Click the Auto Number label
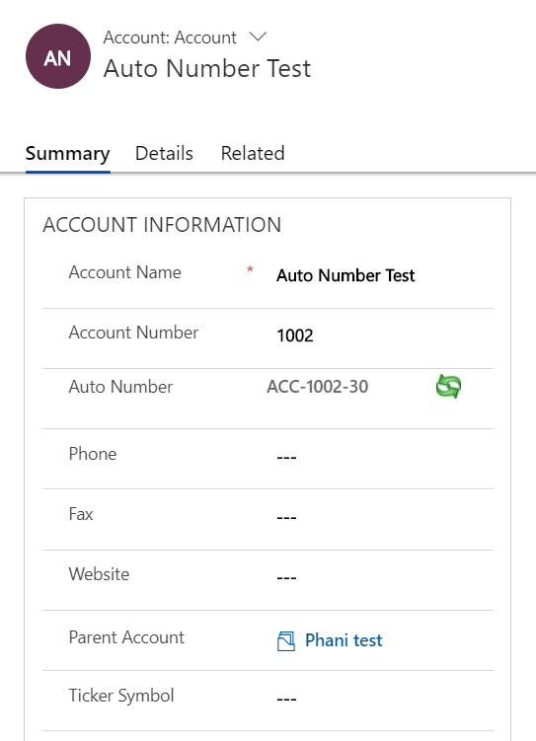The image size is (536, 741). (x=121, y=387)
